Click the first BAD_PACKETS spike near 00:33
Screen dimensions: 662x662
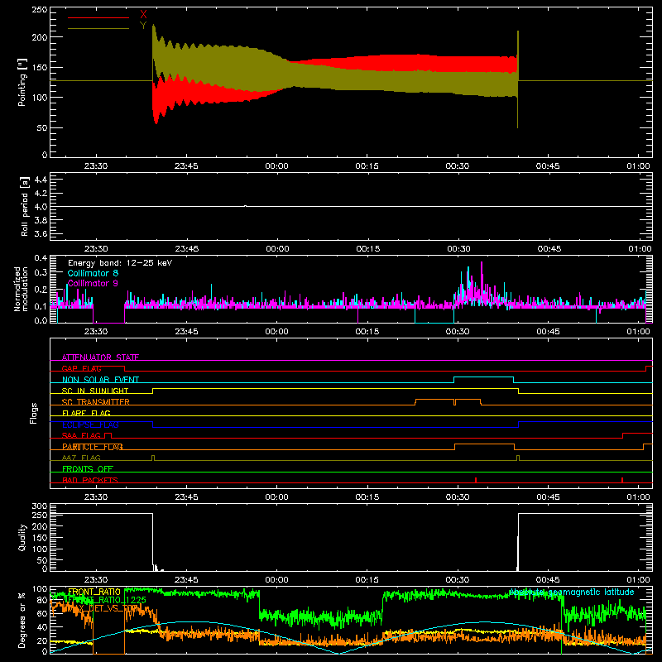point(476,480)
